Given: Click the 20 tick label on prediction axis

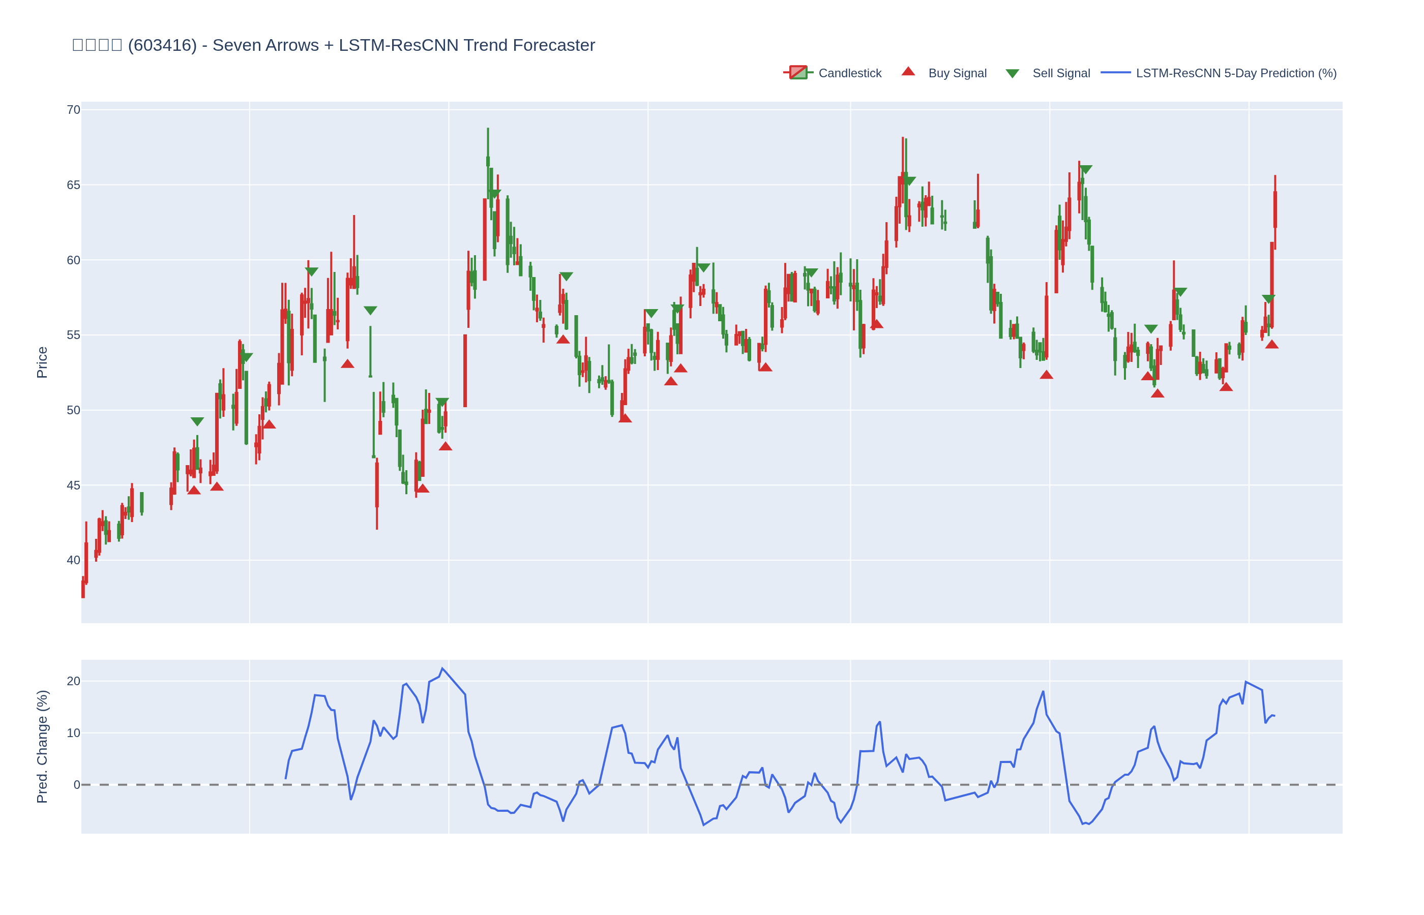Looking at the screenshot, I should (x=73, y=681).
